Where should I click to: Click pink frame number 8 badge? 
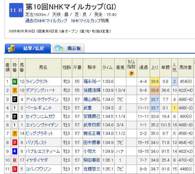pyautogui.click(x=15, y=160)
